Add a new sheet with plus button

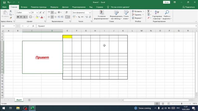coord(29,100)
